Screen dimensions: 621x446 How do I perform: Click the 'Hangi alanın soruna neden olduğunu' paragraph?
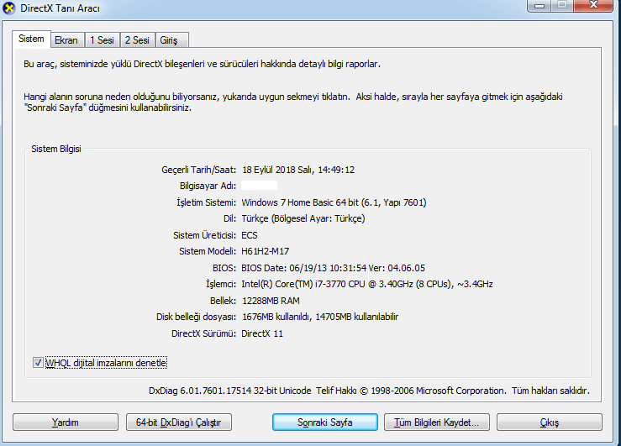tap(293, 102)
